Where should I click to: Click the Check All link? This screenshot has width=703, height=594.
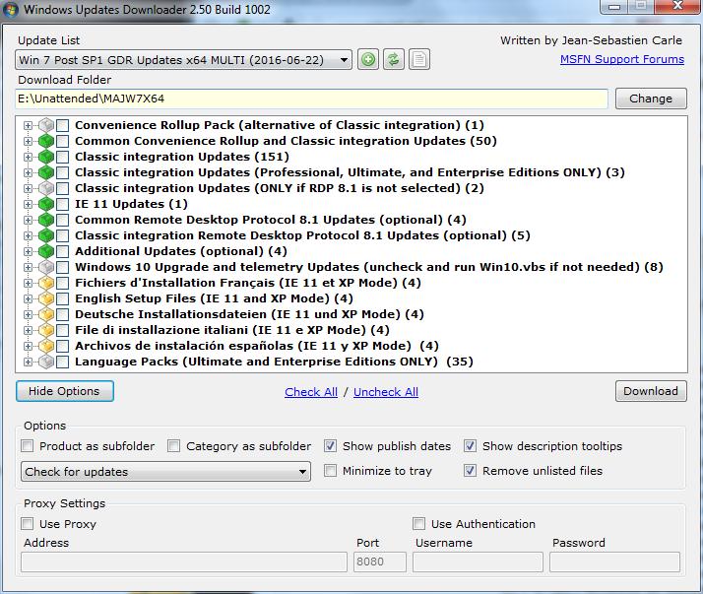[311, 392]
